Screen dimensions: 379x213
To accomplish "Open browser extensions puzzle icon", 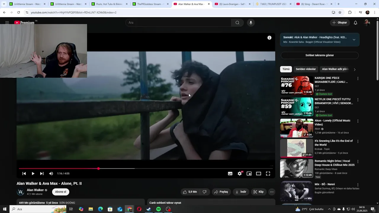I will coord(350,12).
